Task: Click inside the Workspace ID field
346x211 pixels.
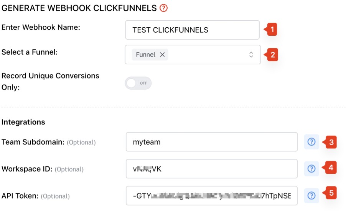Action: [212, 169]
